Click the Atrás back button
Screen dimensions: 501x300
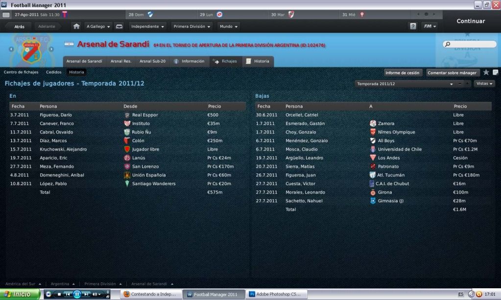click(19, 26)
